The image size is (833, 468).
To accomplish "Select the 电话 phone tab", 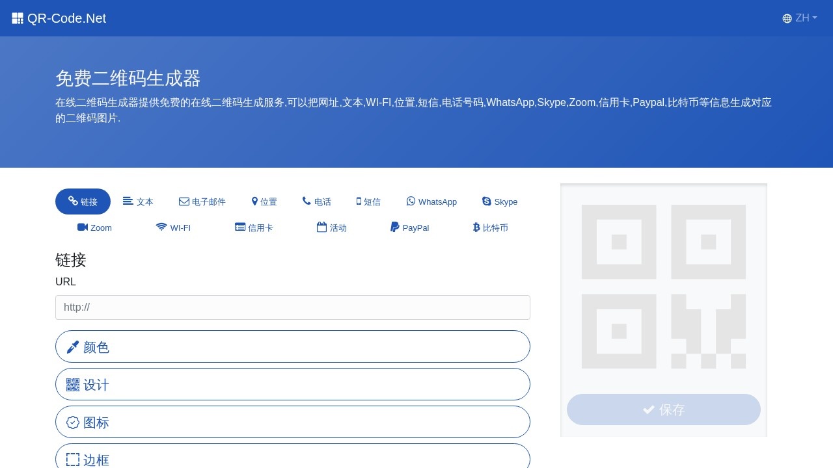I will [x=317, y=201].
